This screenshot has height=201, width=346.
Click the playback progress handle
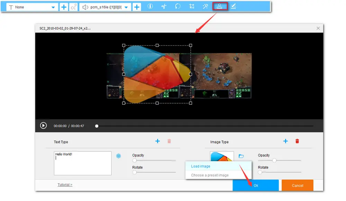97,126
